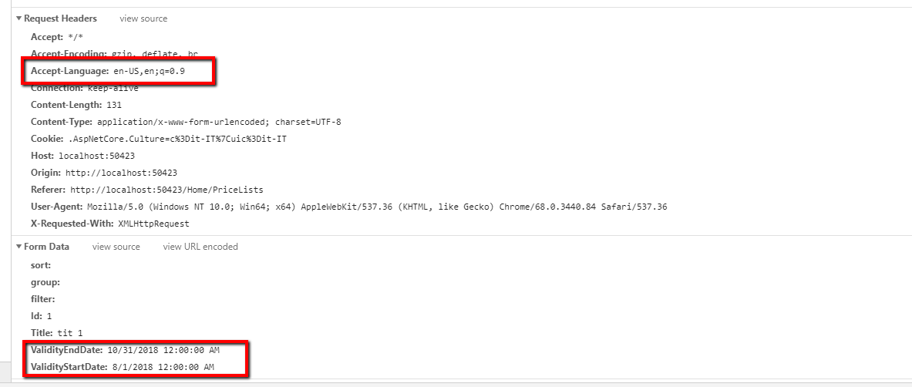912x387 pixels.
Task: Click view source next to Request Headers
Action: point(143,19)
